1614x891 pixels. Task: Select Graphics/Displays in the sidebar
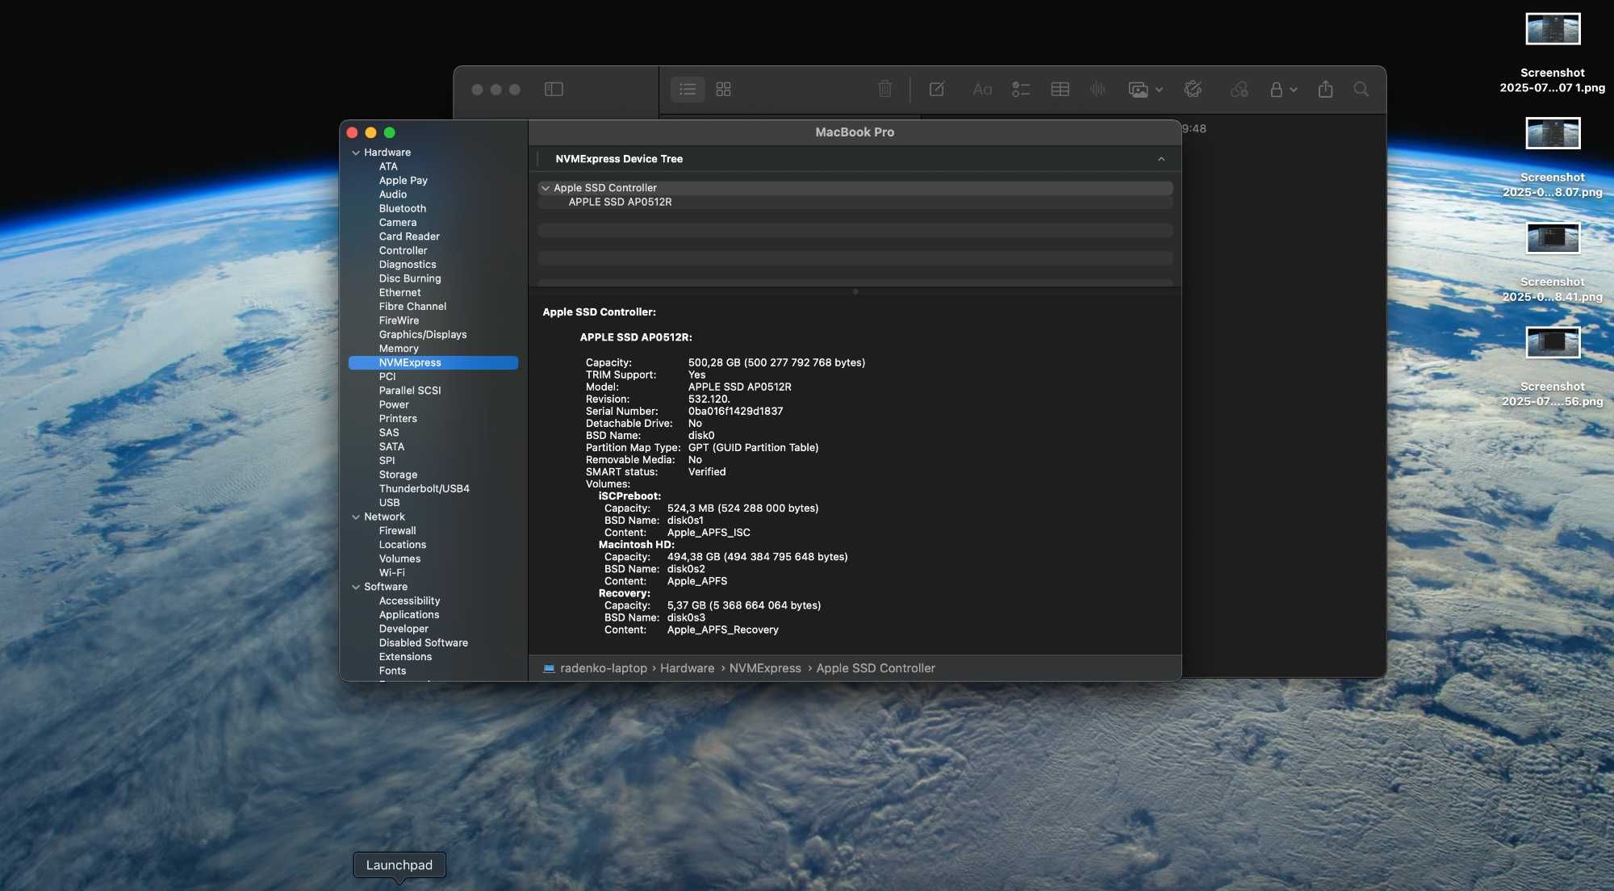(423, 335)
